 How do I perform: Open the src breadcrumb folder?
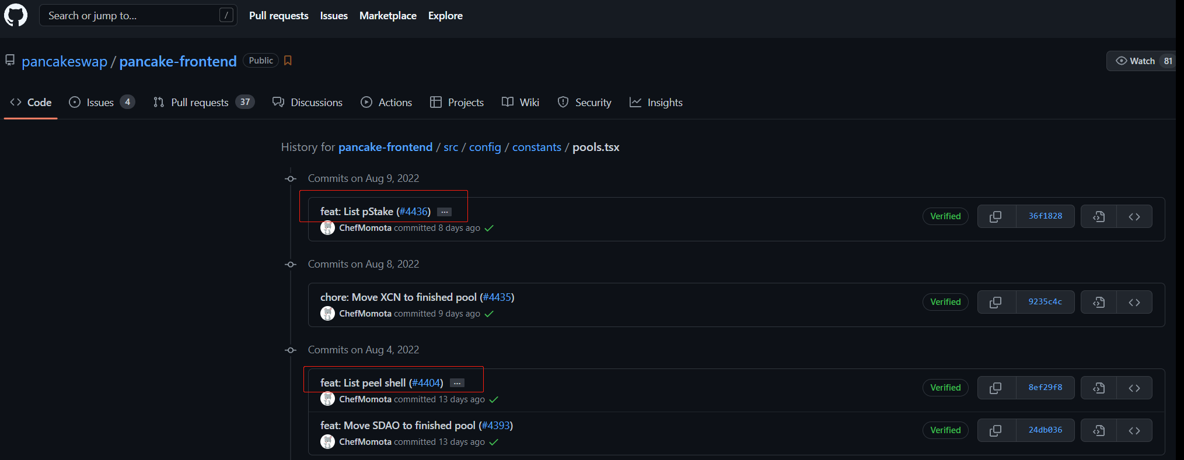[x=450, y=147]
